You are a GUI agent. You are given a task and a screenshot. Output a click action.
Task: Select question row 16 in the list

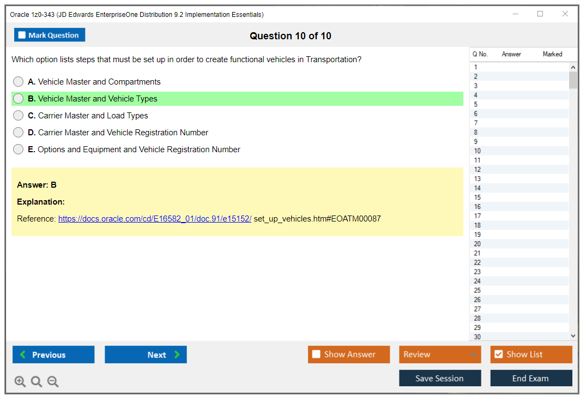pos(519,207)
